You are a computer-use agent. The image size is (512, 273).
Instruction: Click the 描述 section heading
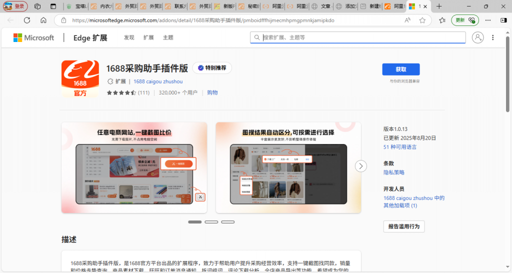69,239
